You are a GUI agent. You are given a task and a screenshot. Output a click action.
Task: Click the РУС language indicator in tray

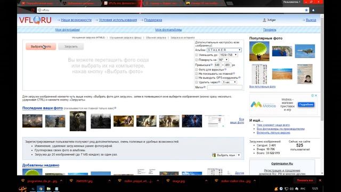(x=303, y=189)
